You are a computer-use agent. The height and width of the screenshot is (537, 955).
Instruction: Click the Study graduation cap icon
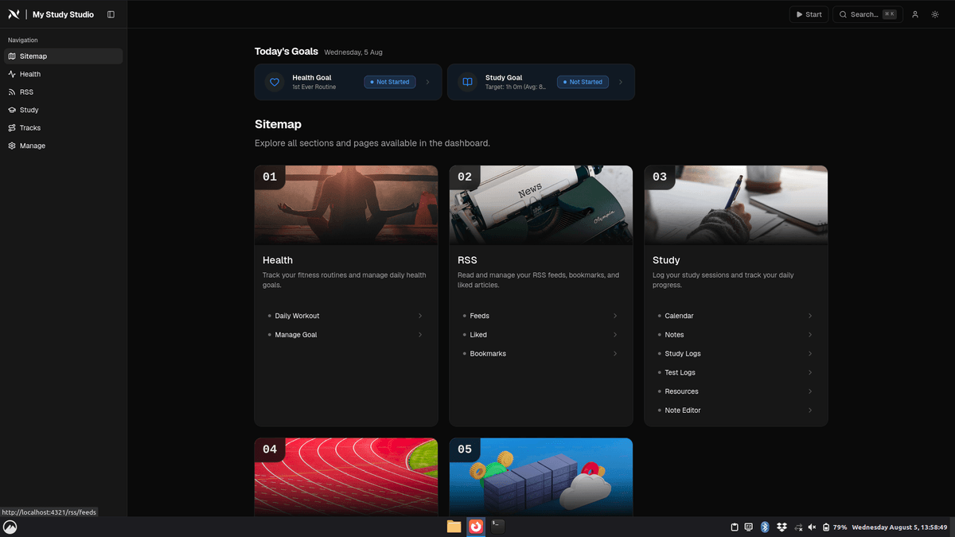12,110
